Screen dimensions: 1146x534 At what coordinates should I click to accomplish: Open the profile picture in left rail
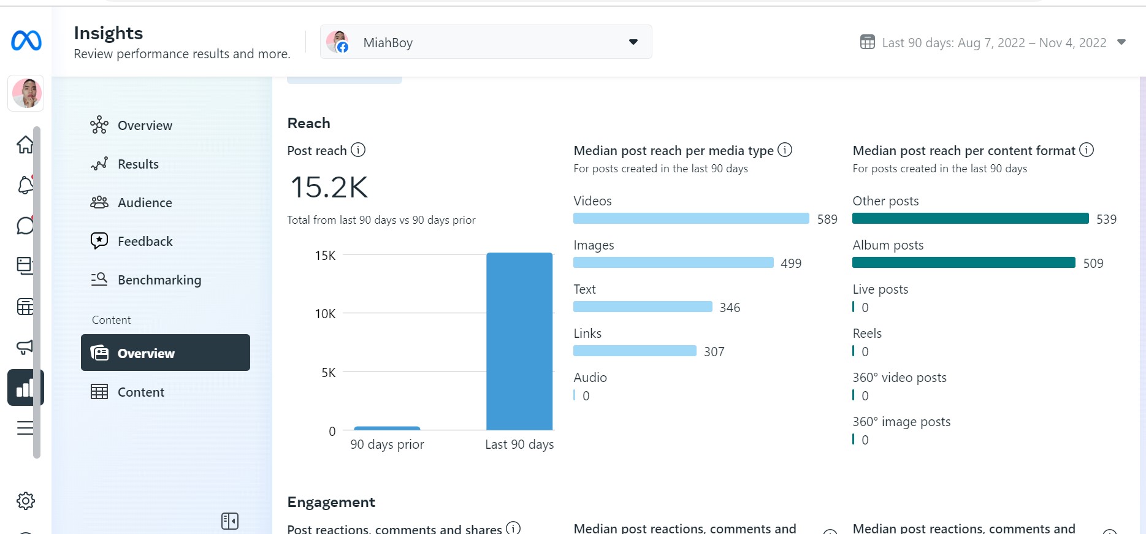[x=26, y=93]
